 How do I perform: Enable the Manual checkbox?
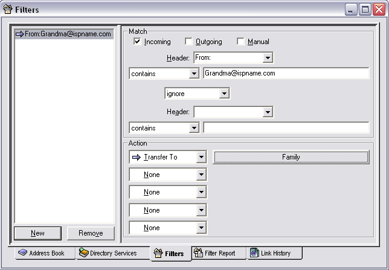tap(240, 42)
